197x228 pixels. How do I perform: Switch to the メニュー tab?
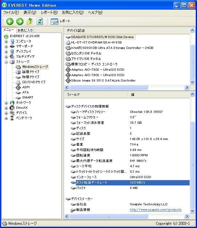9,30
